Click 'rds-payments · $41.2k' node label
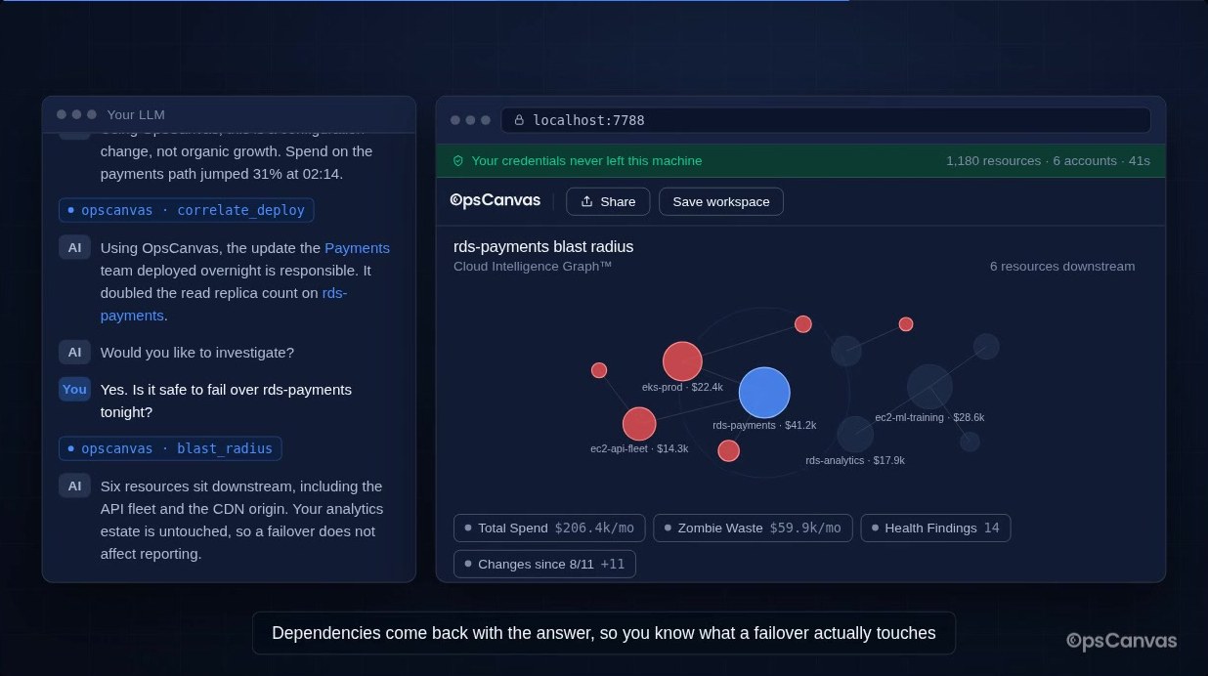1208x676 pixels. click(x=764, y=425)
